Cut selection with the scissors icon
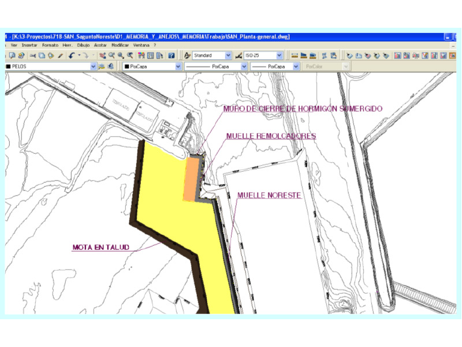Screen dimensions: 462x347 pos(33,56)
